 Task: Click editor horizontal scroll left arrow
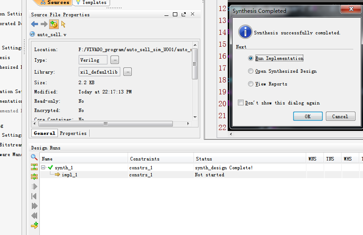tap(231, 134)
